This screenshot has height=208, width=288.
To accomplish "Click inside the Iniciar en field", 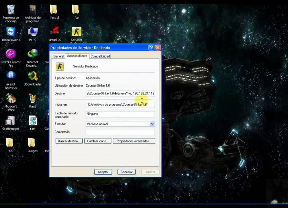I will click(x=120, y=105).
